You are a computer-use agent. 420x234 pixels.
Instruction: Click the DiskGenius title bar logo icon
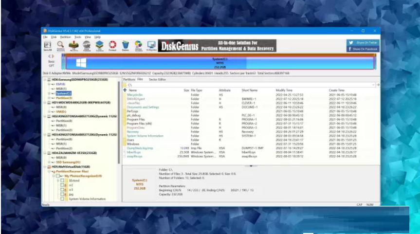pos(45,31)
